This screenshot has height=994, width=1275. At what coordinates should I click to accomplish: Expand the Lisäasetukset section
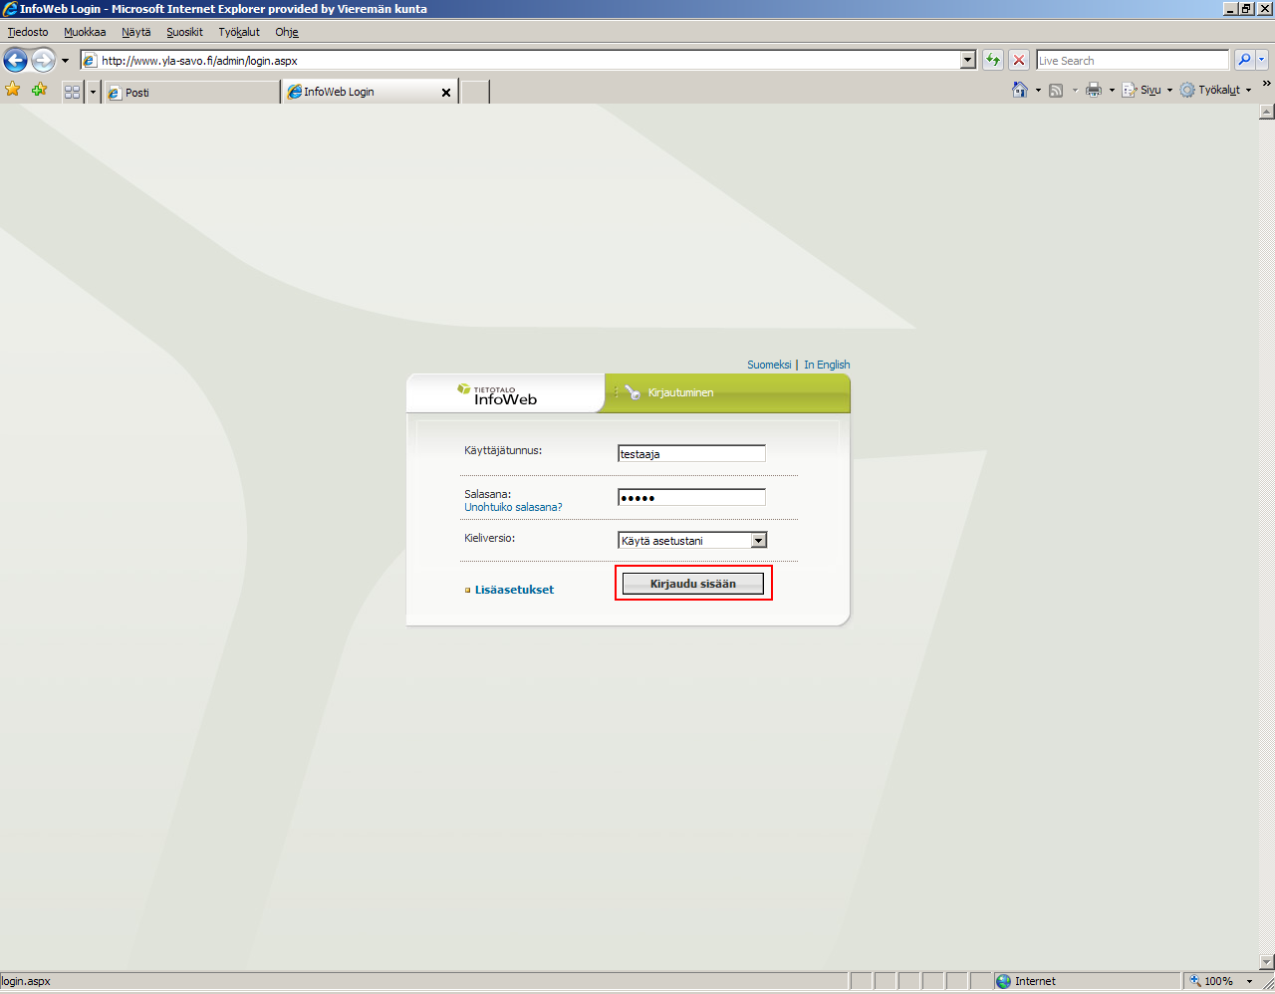[514, 590]
